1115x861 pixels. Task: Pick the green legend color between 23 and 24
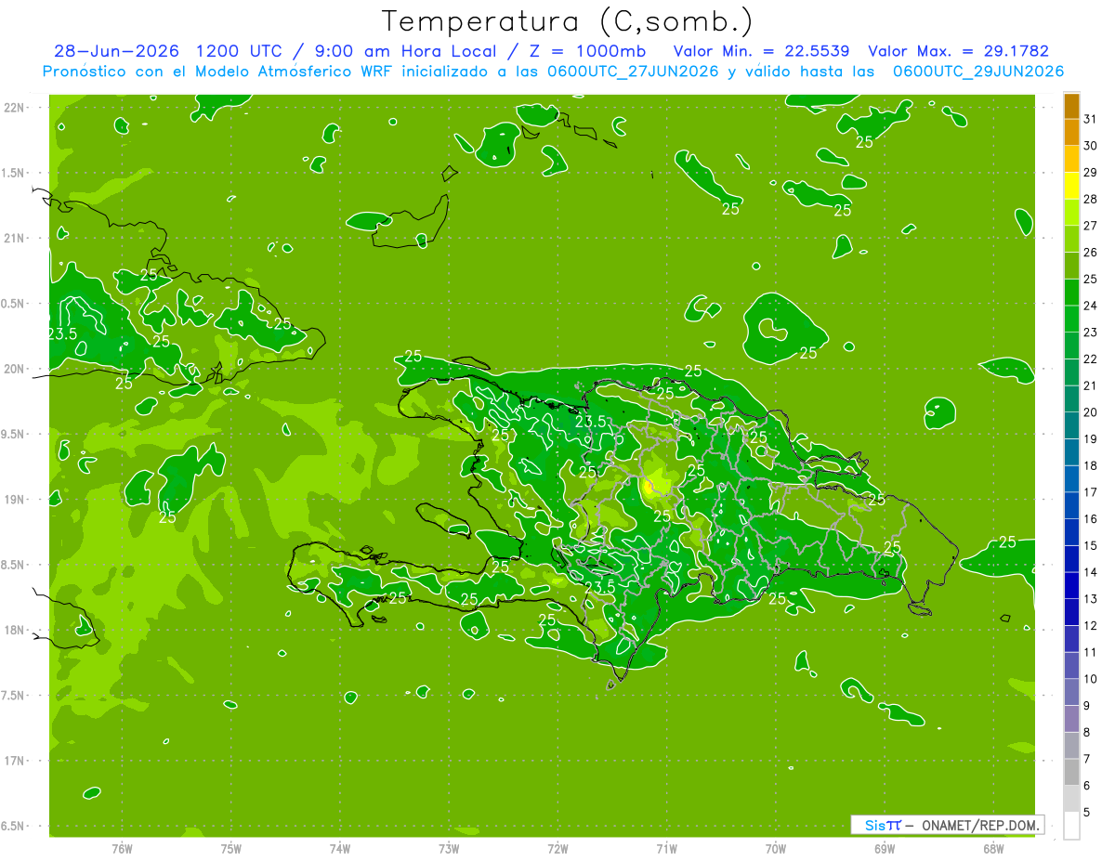click(x=1071, y=320)
